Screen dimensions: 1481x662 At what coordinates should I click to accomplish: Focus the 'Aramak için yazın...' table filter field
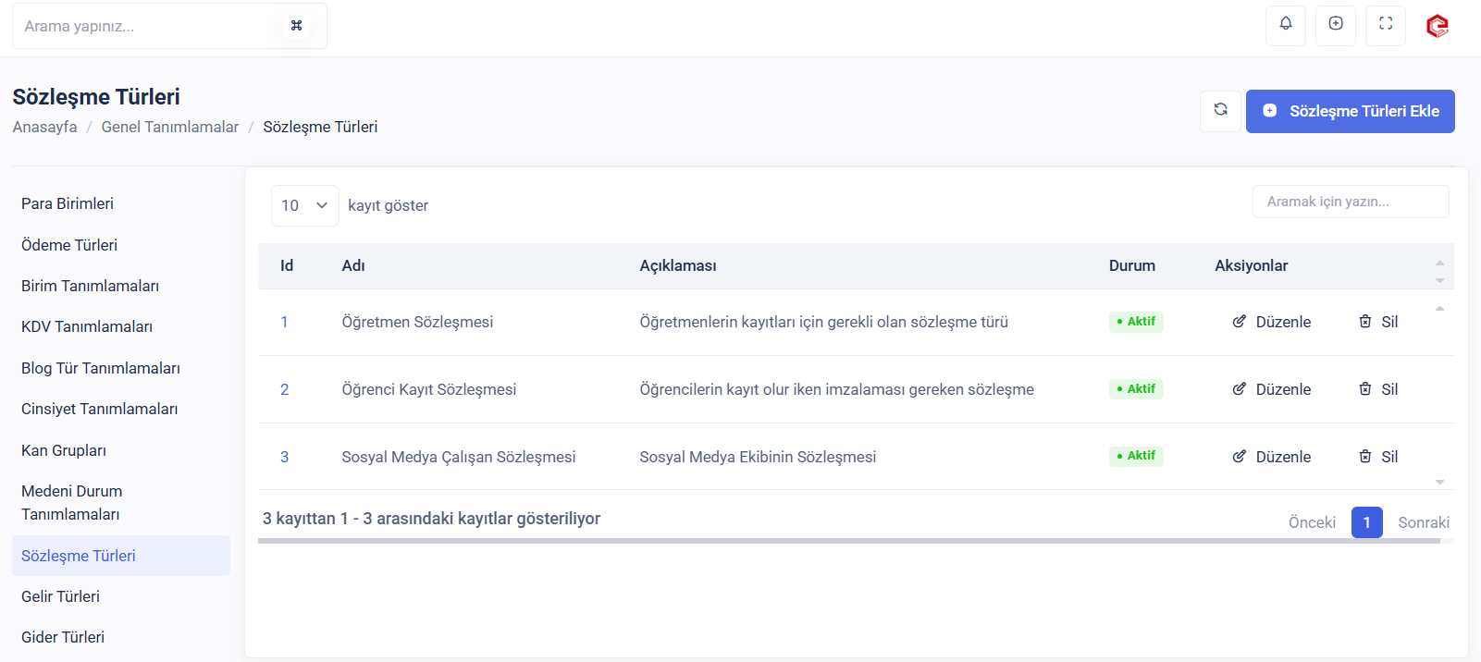pyautogui.click(x=1350, y=202)
